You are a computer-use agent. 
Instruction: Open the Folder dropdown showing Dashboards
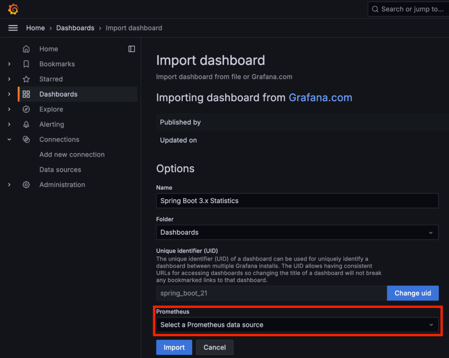(297, 232)
